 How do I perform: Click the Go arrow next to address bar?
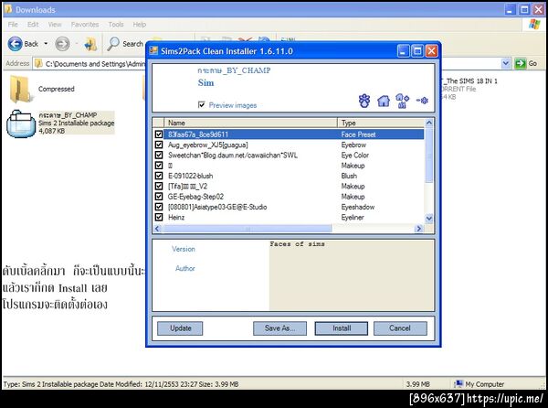click(520, 64)
